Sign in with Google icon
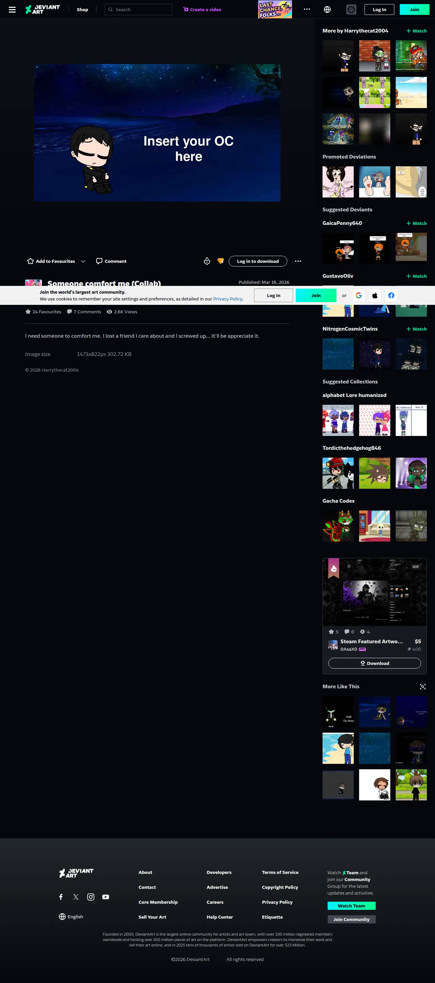Image resolution: width=435 pixels, height=983 pixels. [359, 295]
